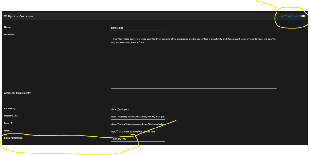Edit the Name field binhex-plex
This screenshot has width=310, height=155.
138,28
